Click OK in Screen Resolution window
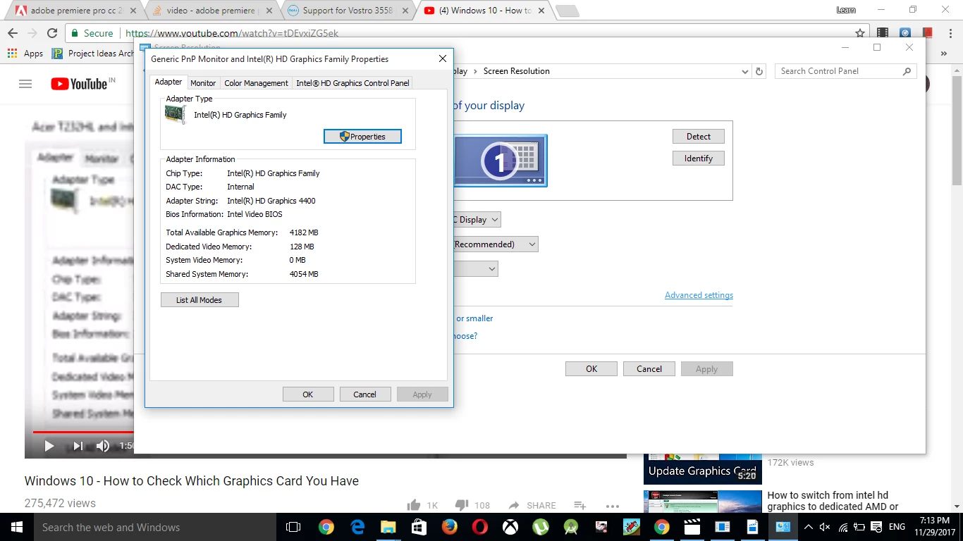963x541 pixels. [x=591, y=368]
